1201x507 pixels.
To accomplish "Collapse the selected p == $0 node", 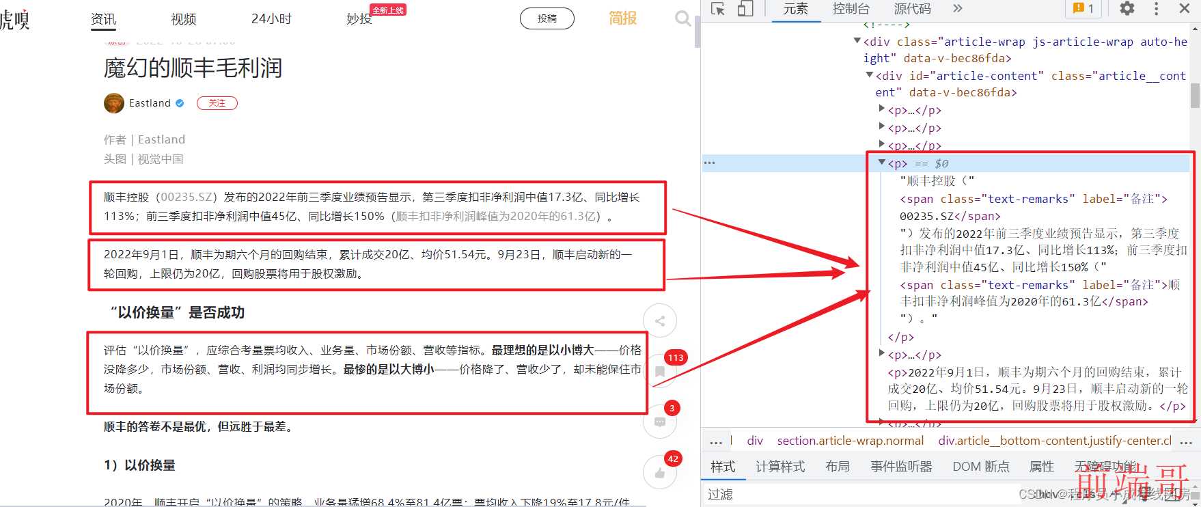I will (882, 163).
